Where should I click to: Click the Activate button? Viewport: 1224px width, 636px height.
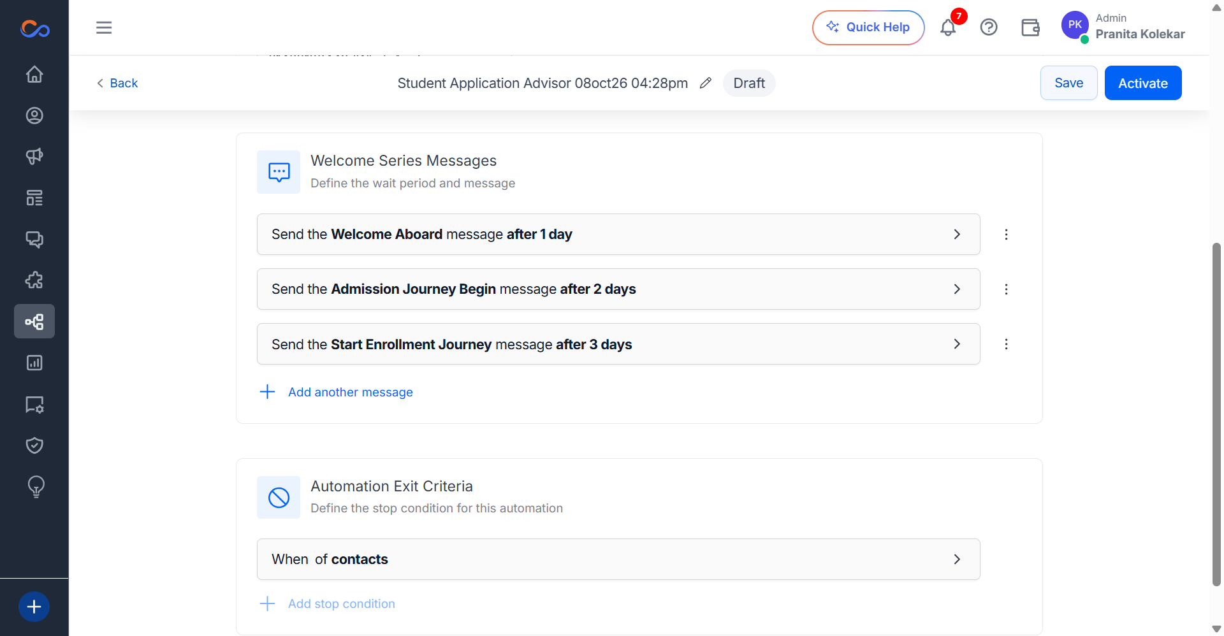pos(1143,83)
